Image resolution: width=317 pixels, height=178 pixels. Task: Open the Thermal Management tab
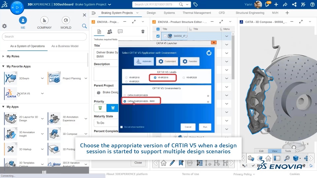(197, 13)
